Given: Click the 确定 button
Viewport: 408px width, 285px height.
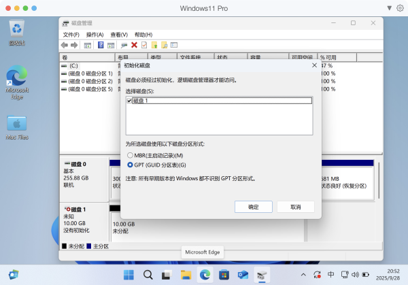Looking at the screenshot, I should coord(253,206).
